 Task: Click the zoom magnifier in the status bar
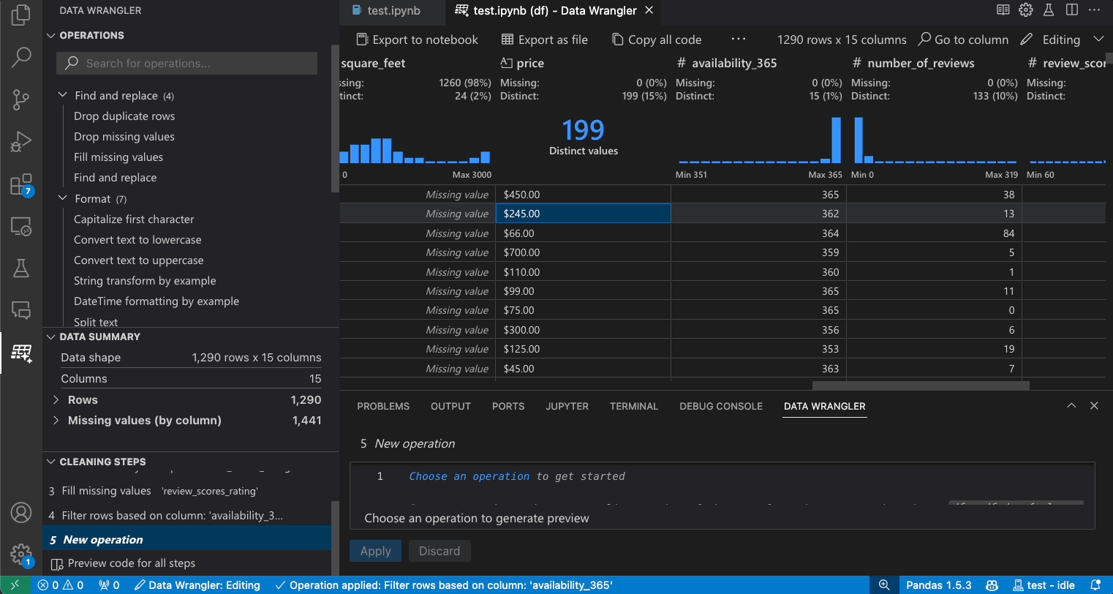[x=884, y=584]
